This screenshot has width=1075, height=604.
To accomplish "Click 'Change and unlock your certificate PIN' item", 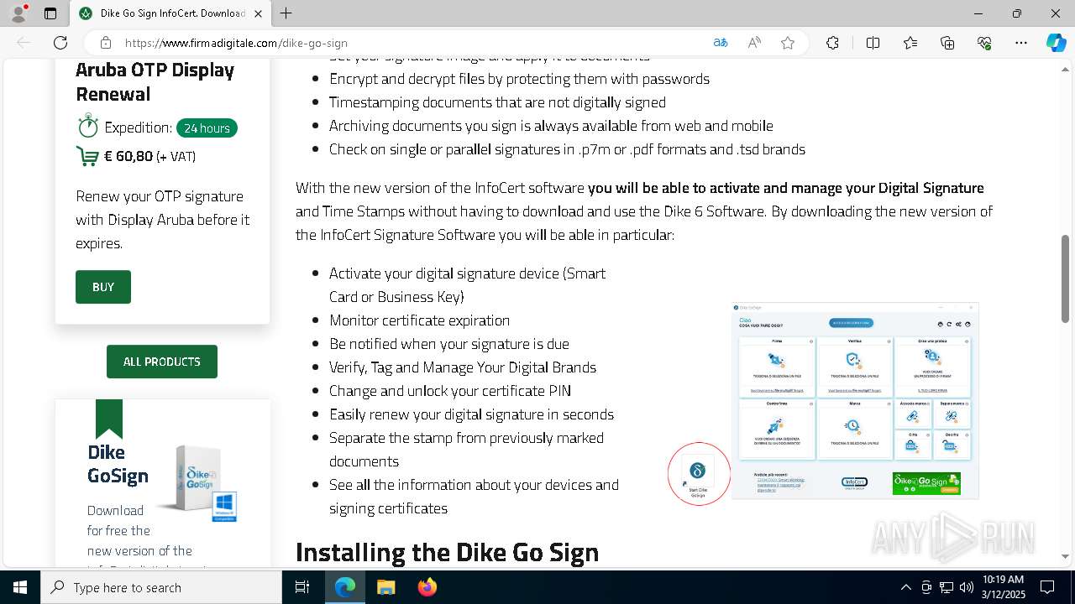I will coord(450,391).
